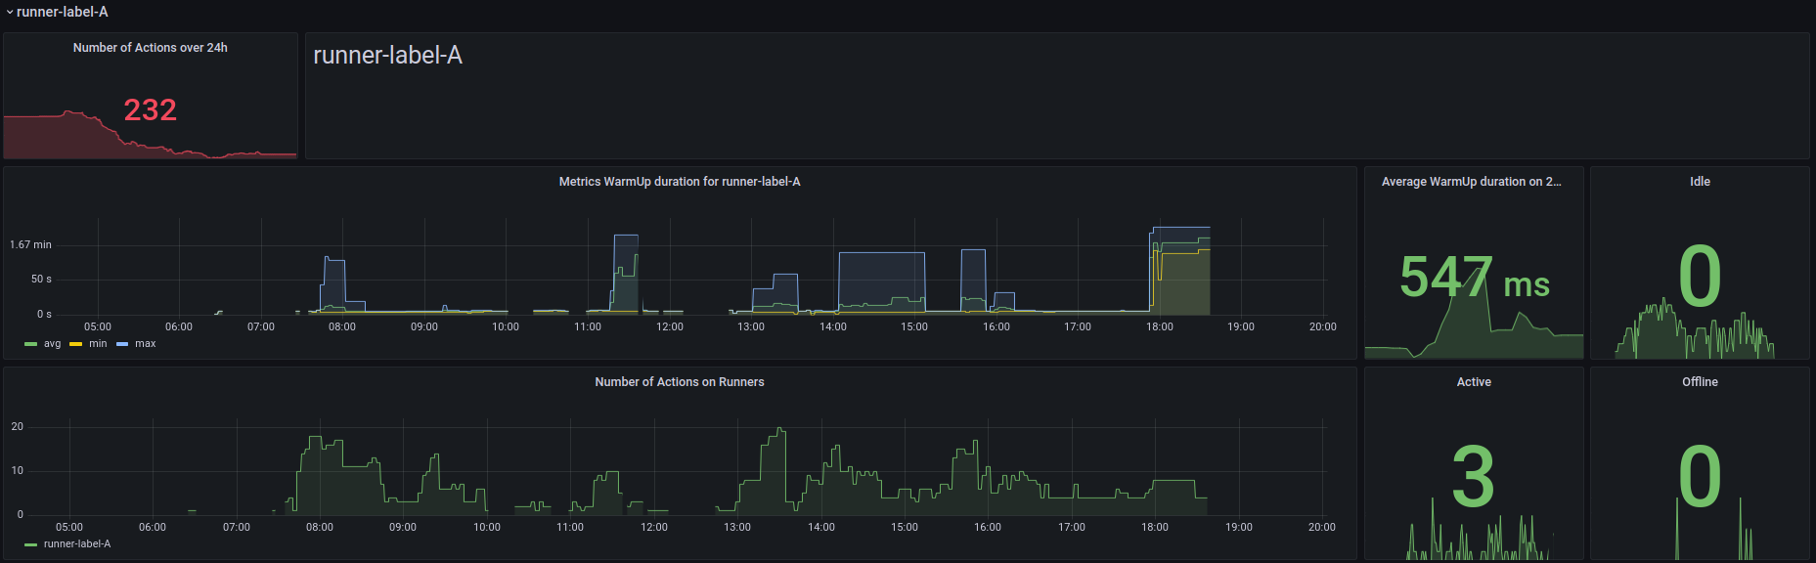Click the 547 ms stat value
Image resolution: width=1816 pixels, height=563 pixels.
tap(1475, 278)
